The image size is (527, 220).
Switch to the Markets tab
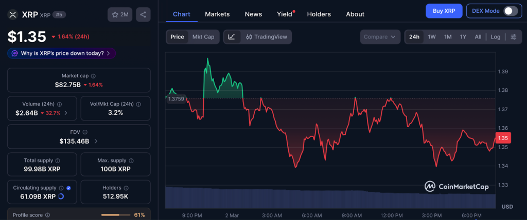click(217, 14)
